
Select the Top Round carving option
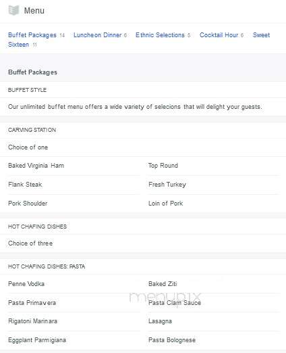tap(163, 166)
